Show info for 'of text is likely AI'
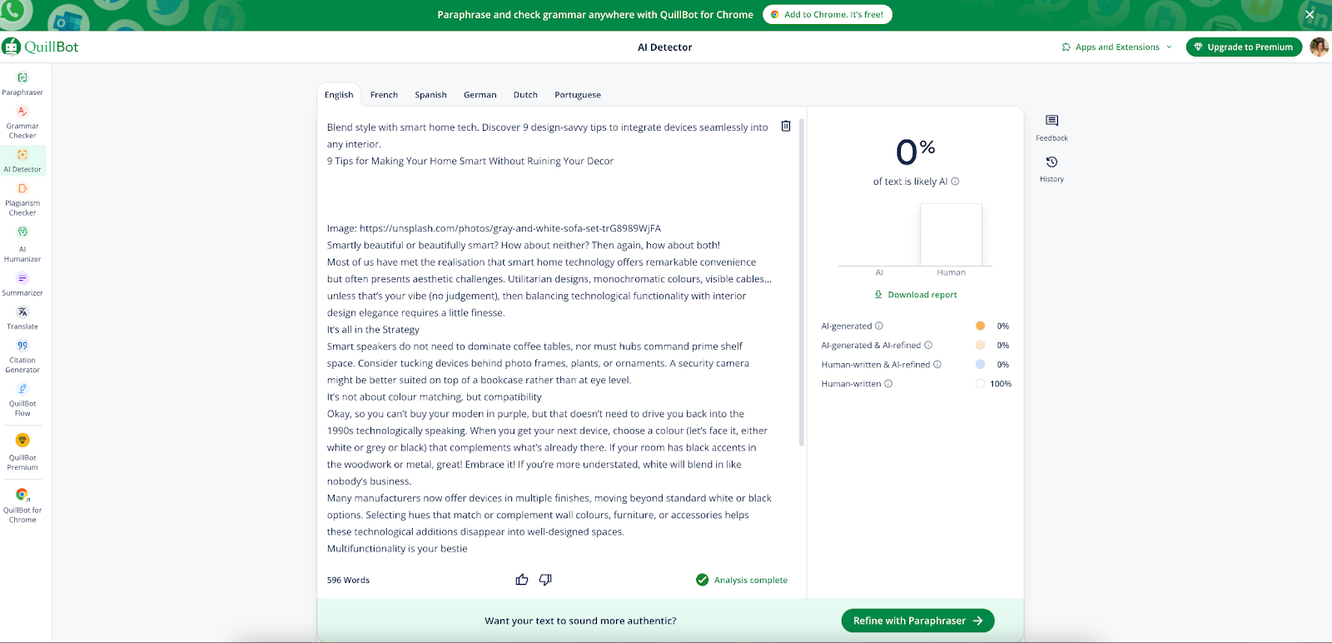The width and height of the screenshot is (1332, 643). [x=955, y=182]
